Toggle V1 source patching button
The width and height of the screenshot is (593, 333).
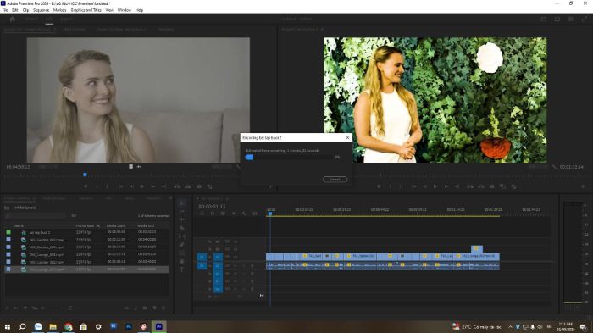coord(202,257)
